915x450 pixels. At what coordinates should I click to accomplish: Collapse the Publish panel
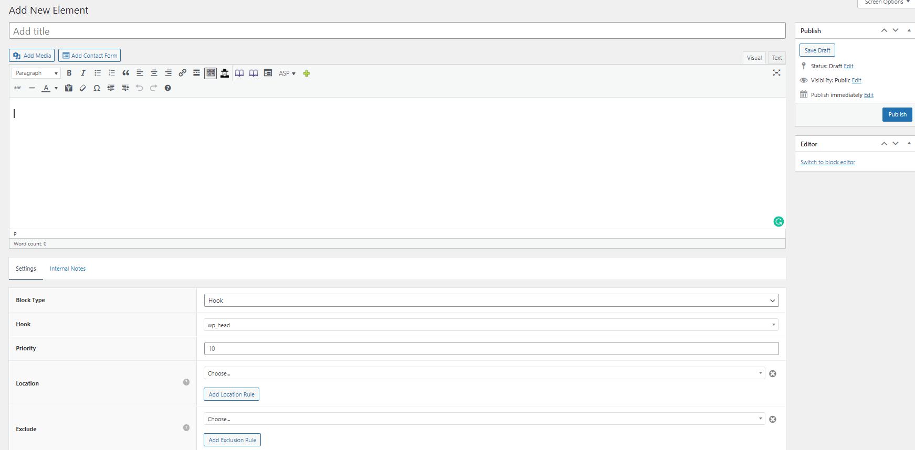[909, 30]
